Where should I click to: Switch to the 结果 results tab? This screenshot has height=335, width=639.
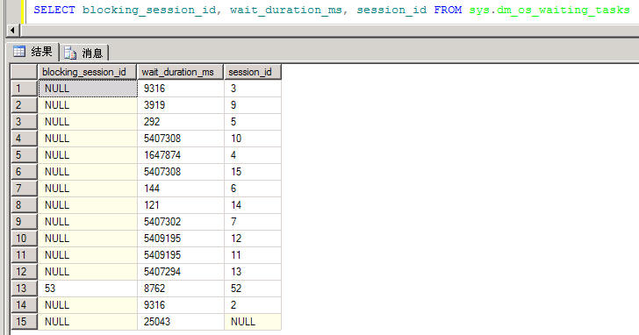pos(33,52)
